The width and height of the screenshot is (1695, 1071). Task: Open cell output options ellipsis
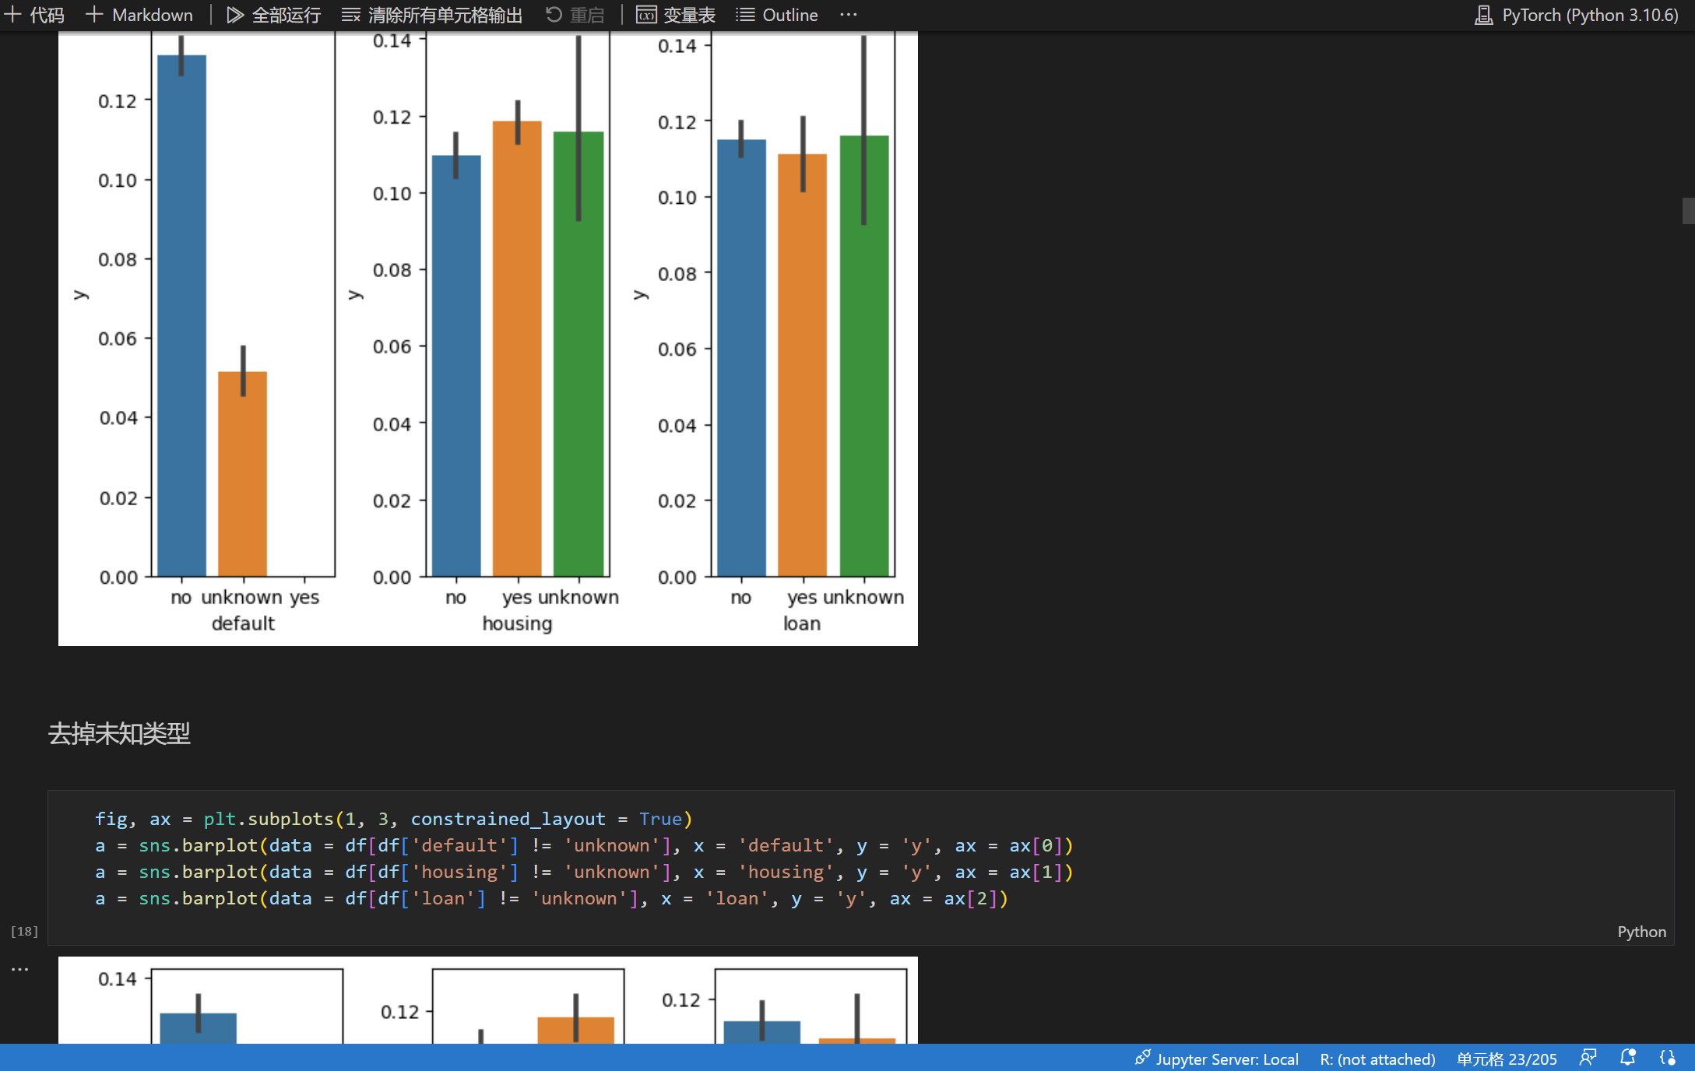(20, 970)
